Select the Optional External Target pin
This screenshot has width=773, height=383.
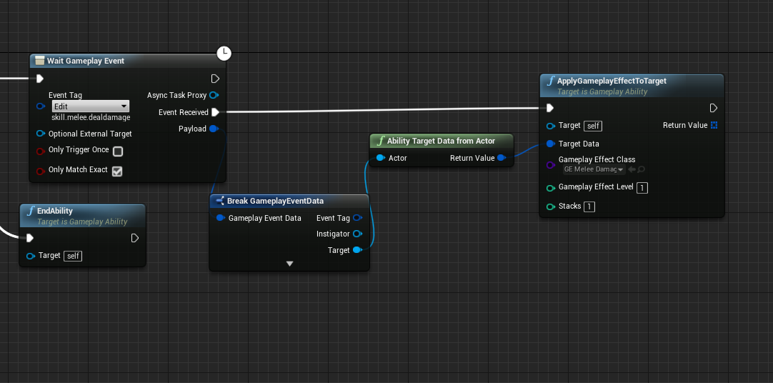point(41,134)
